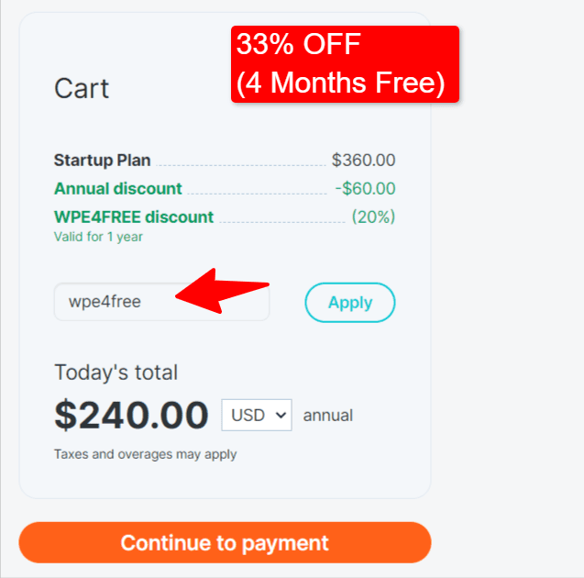Click Taxes and overages may apply note
Image resolution: width=584 pixels, height=578 pixels.
pyautogui.click(x=145, y=454)
